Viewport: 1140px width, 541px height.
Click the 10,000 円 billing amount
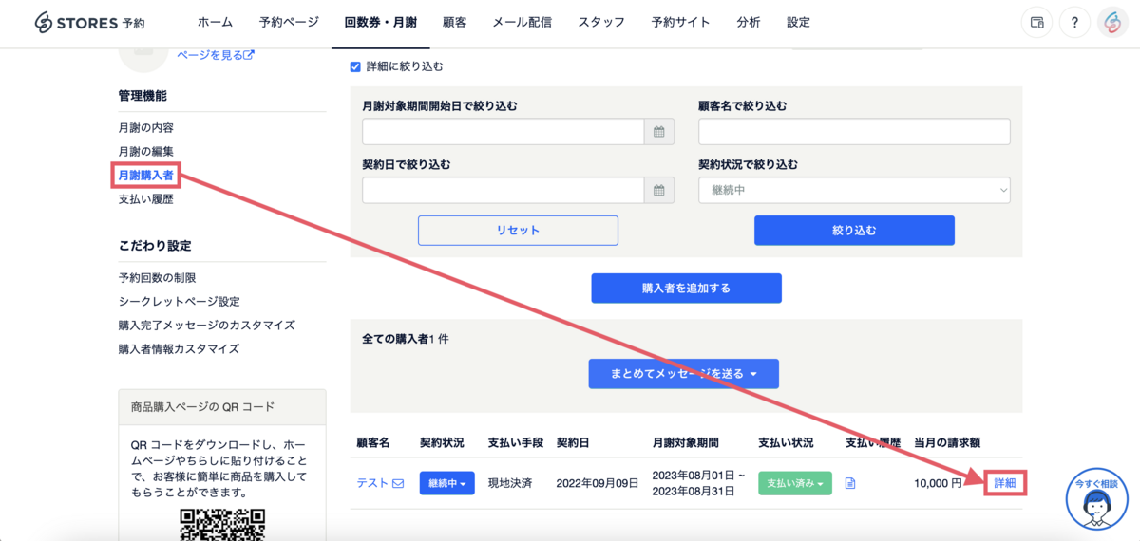(938, 483)
